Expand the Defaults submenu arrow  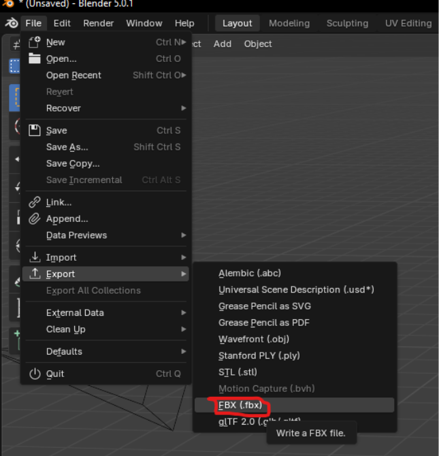point(184,351)
